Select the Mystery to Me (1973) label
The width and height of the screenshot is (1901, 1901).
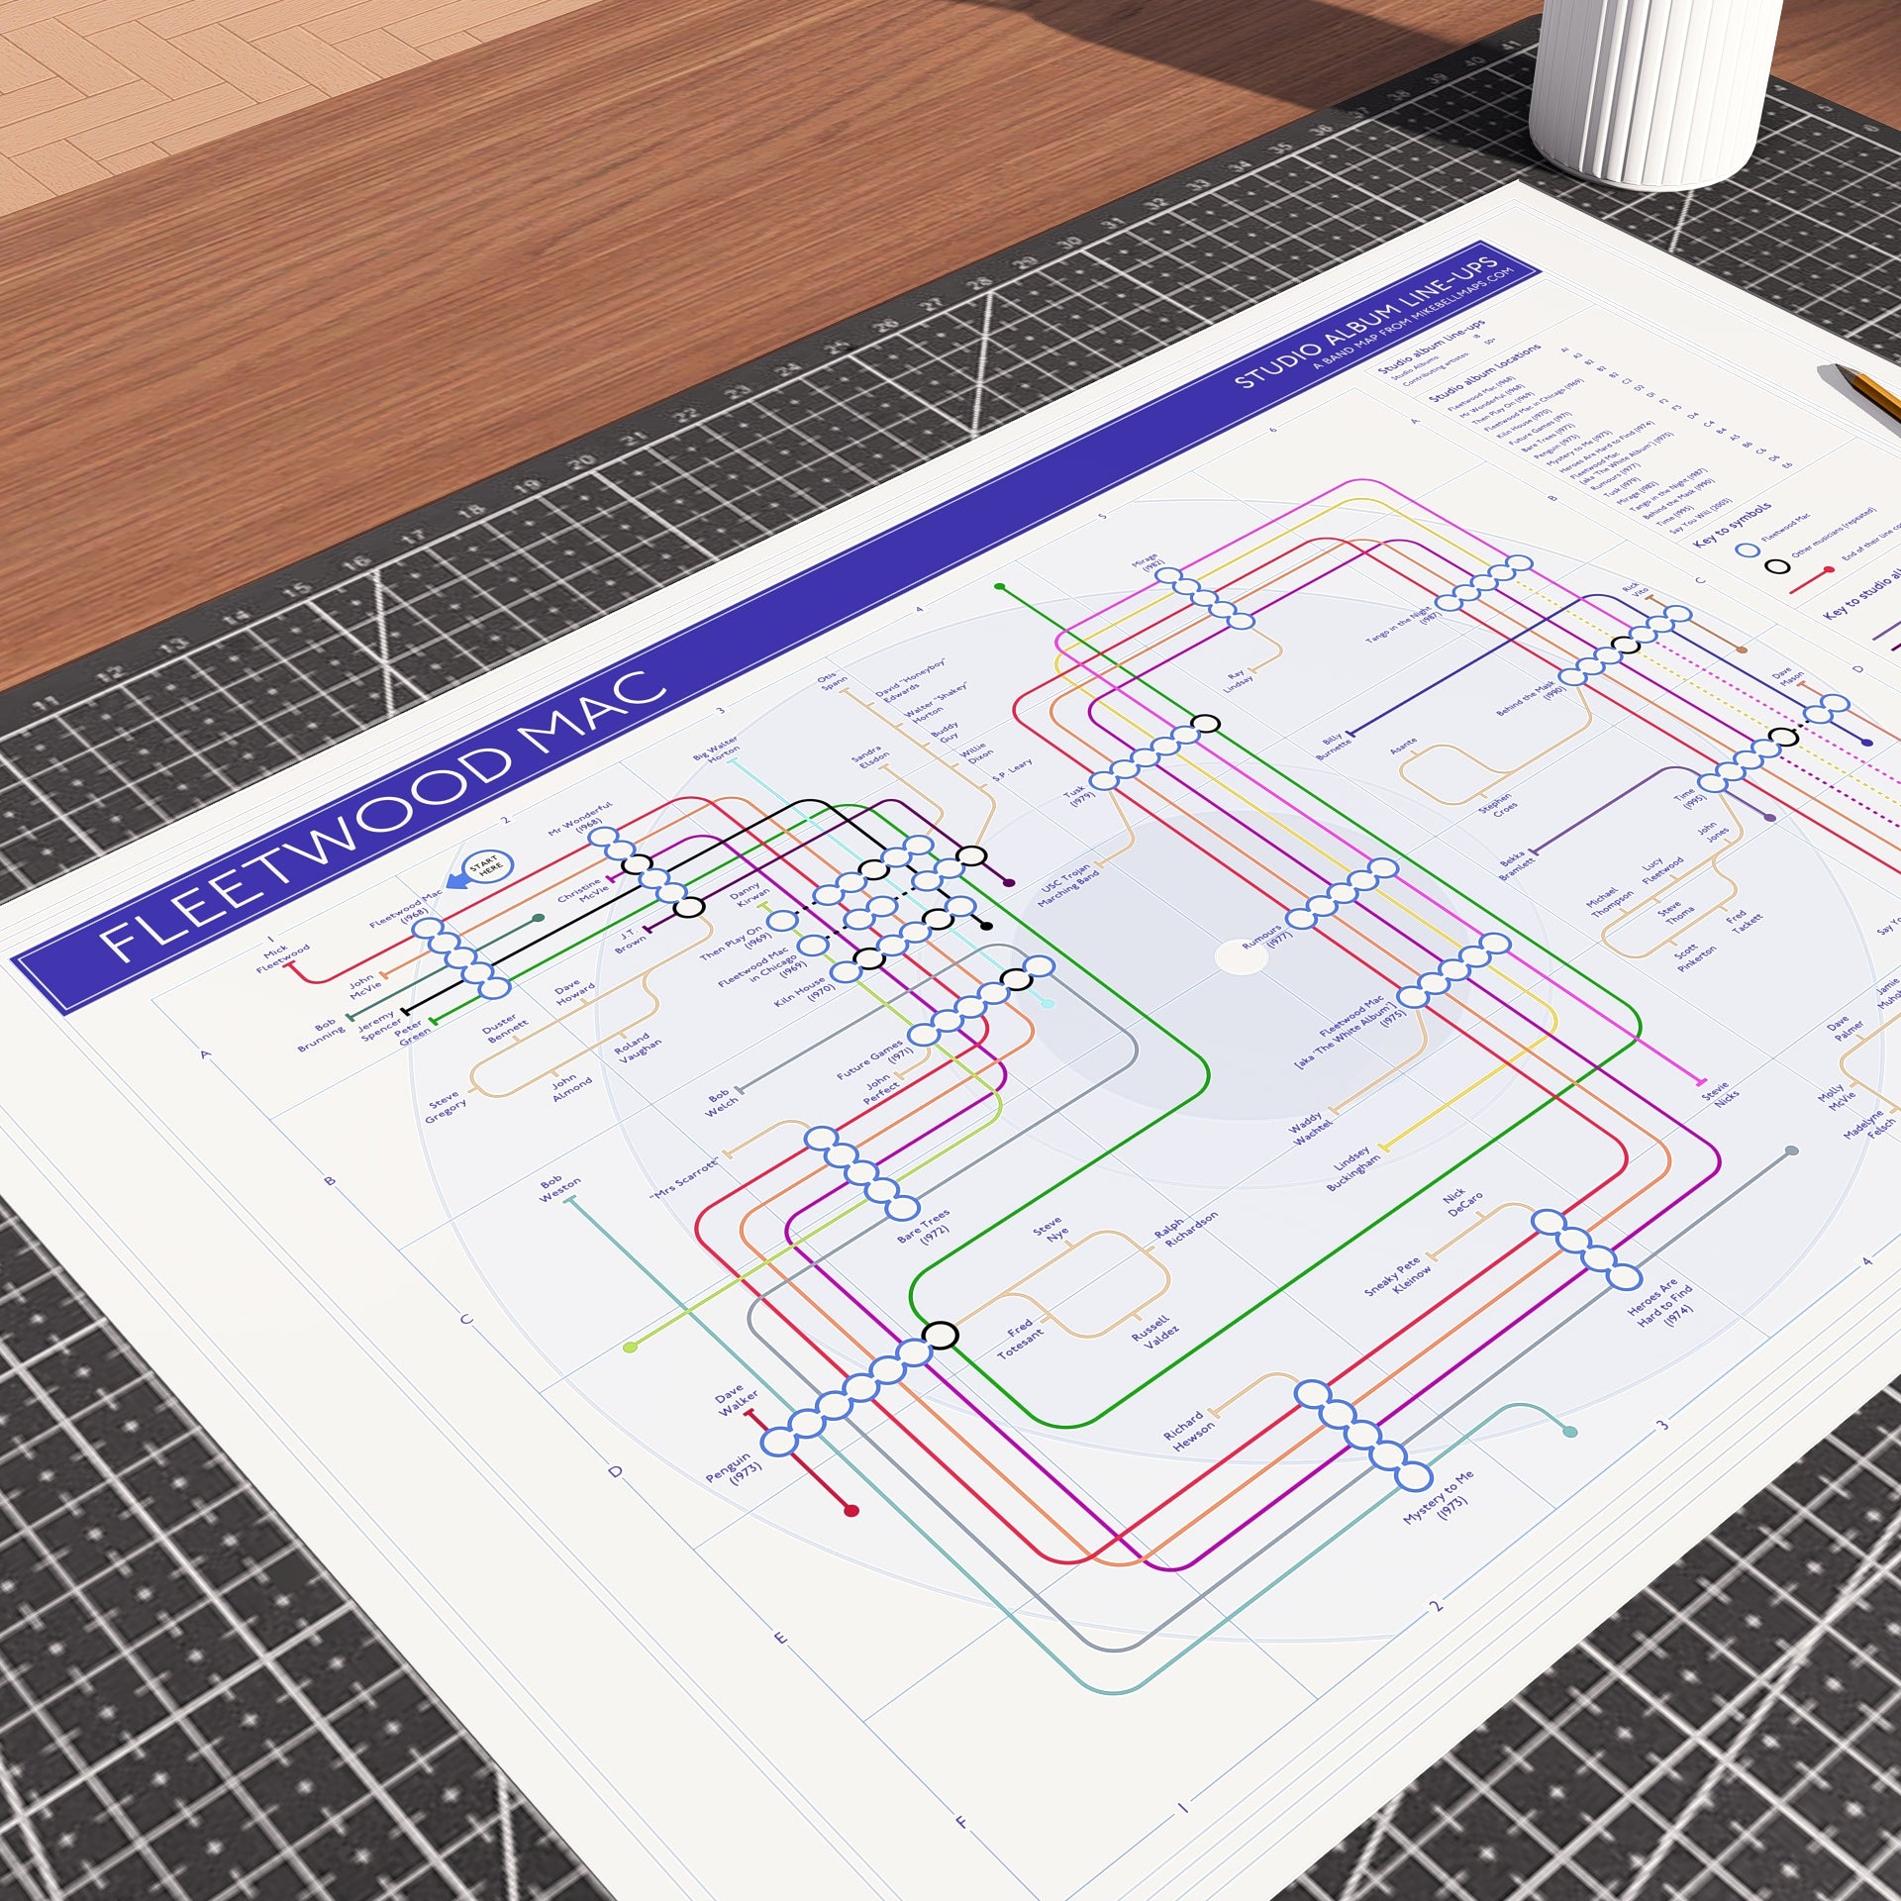pyautogui.click(x=1439, y=1497)
